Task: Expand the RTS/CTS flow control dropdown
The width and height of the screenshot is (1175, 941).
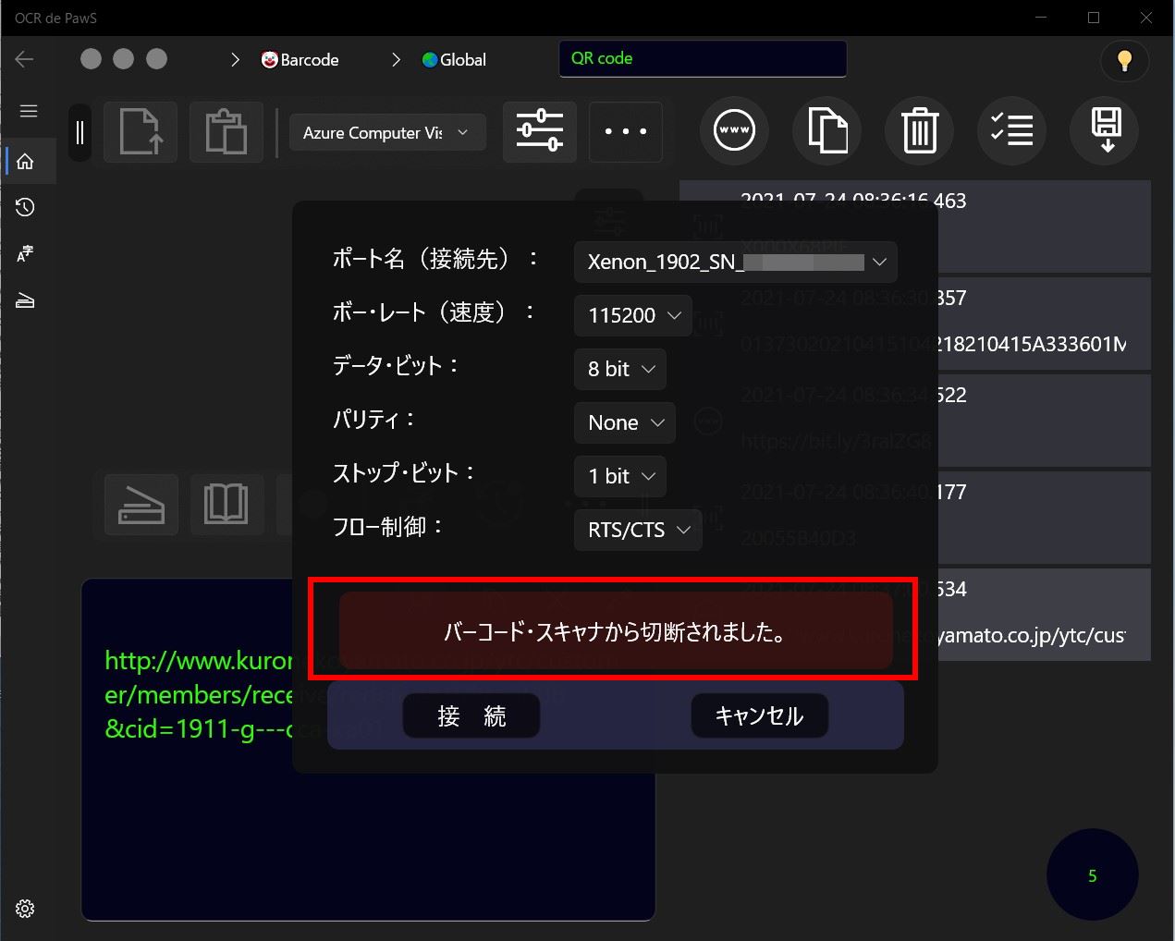Action: 638,530
